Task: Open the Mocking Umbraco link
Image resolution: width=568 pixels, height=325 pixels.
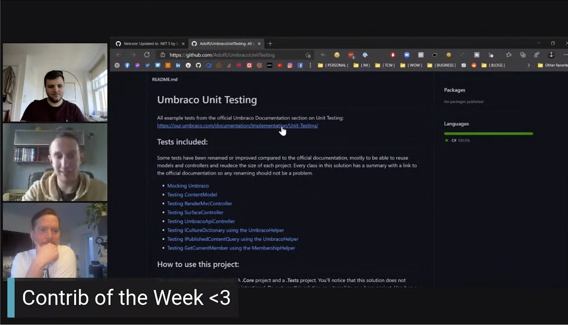Action: [188, 186]
